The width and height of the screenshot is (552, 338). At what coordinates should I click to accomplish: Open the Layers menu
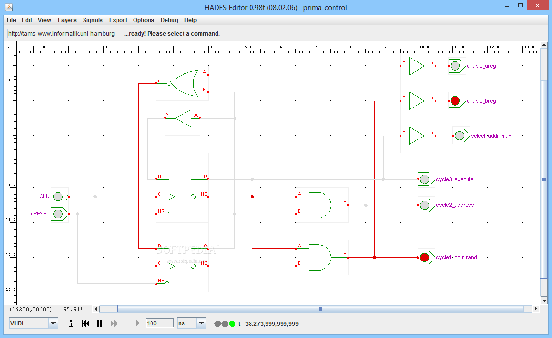click(x=67, y=20)
